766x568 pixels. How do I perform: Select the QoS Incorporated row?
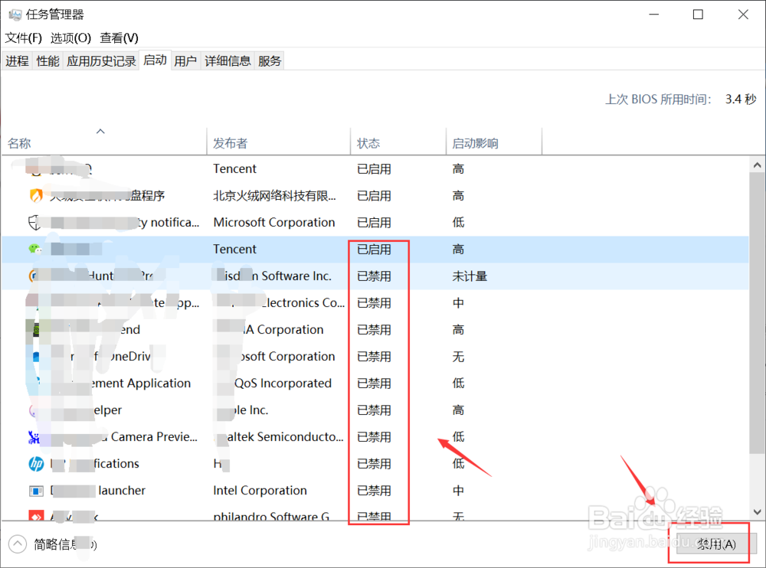pyautogui.click(x=375, y=384)
